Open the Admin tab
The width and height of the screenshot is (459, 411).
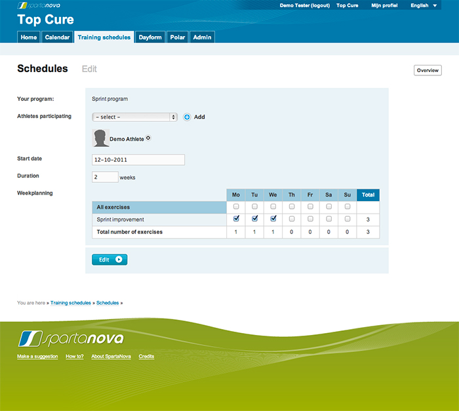(x=202, y=37)
